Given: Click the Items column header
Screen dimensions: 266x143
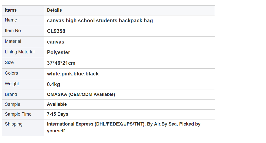Looking at the screenshot, I should [11, 10].
